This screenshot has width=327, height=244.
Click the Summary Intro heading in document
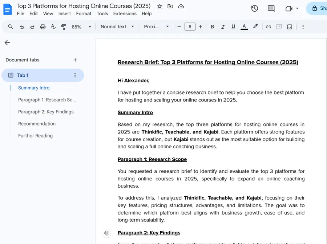coord(135,112)
